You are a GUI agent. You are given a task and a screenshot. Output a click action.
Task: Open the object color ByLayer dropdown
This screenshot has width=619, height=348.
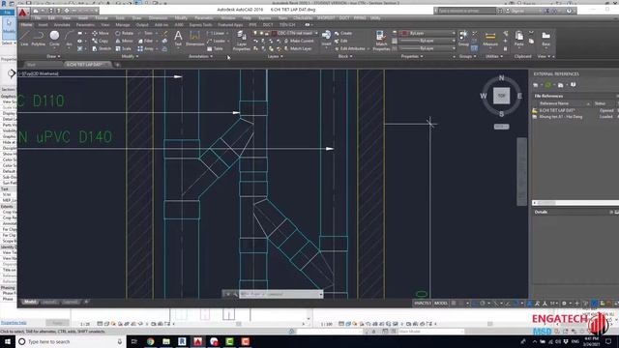coord(428,33)
